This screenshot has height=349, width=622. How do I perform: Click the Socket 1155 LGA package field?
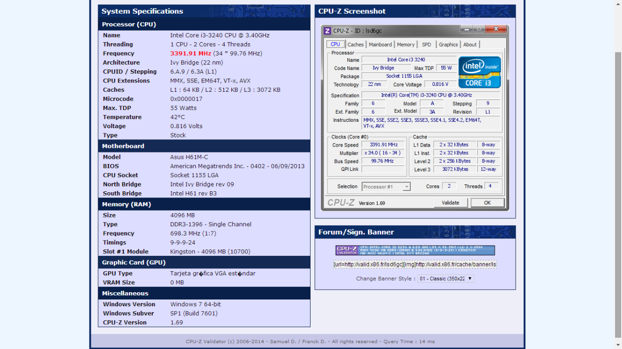pos(409,76)
